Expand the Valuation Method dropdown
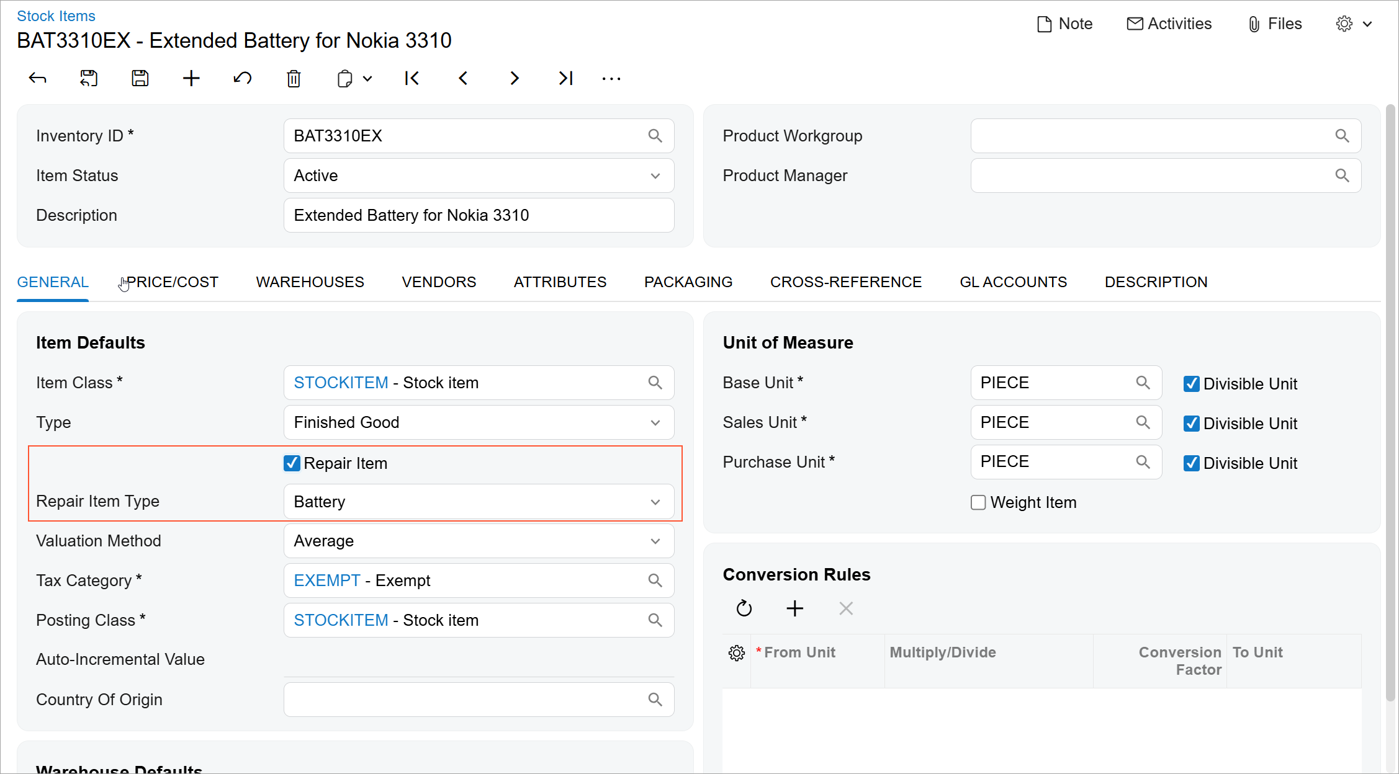Image resolution: width=1399 pixels, height=774 pixels. (655, 541)
